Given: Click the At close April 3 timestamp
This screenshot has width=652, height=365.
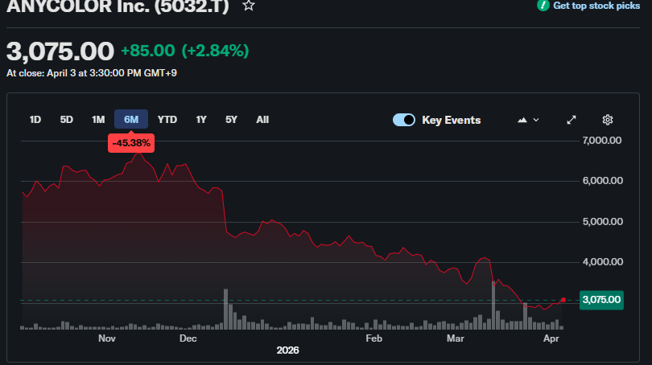Looking at the screenshot, I should coord(92,73).
